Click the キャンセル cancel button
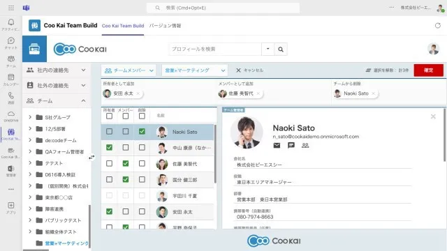 point(249,70)
